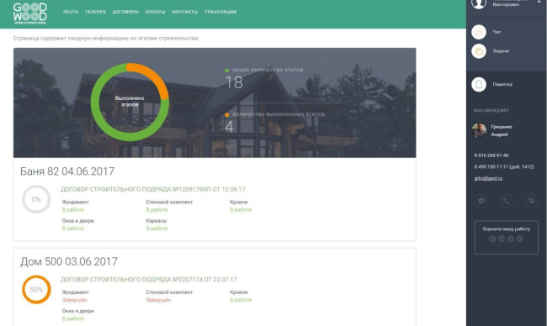Expand the user account dropdown arrow
The image size is (547, 326).
pyautogui.click(x=539, y=2)
